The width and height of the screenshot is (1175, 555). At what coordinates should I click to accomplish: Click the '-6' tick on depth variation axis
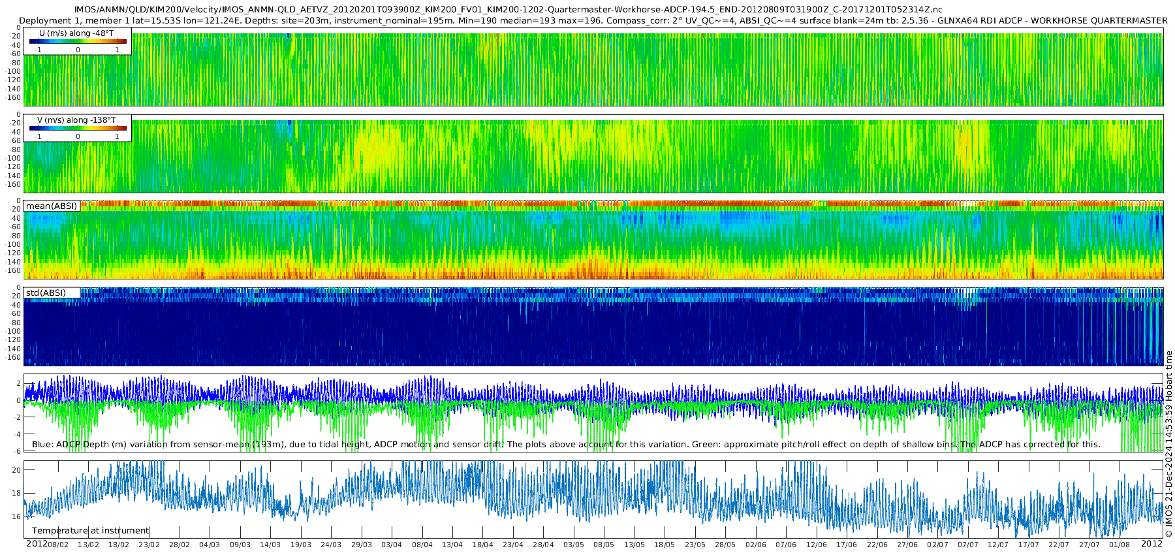click(x=18, y=451)
